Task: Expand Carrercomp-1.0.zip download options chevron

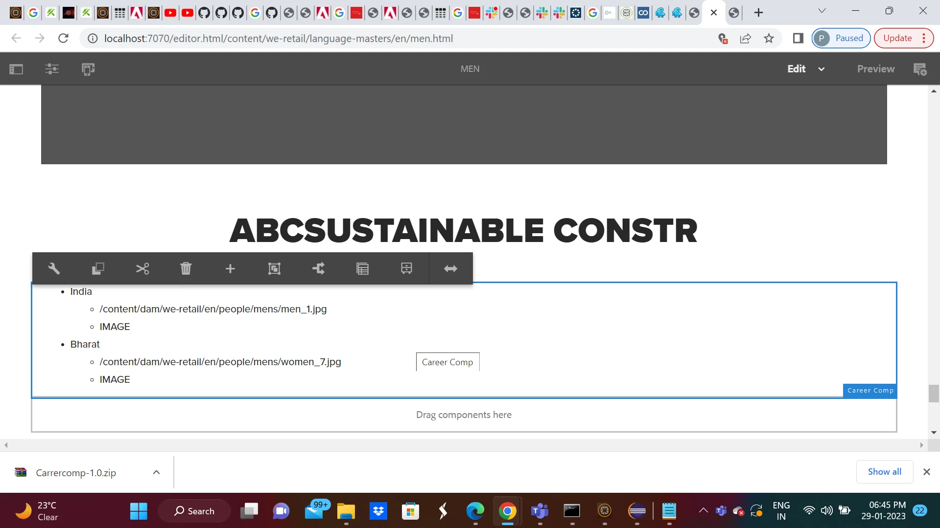Action: [x=156, y=472]
